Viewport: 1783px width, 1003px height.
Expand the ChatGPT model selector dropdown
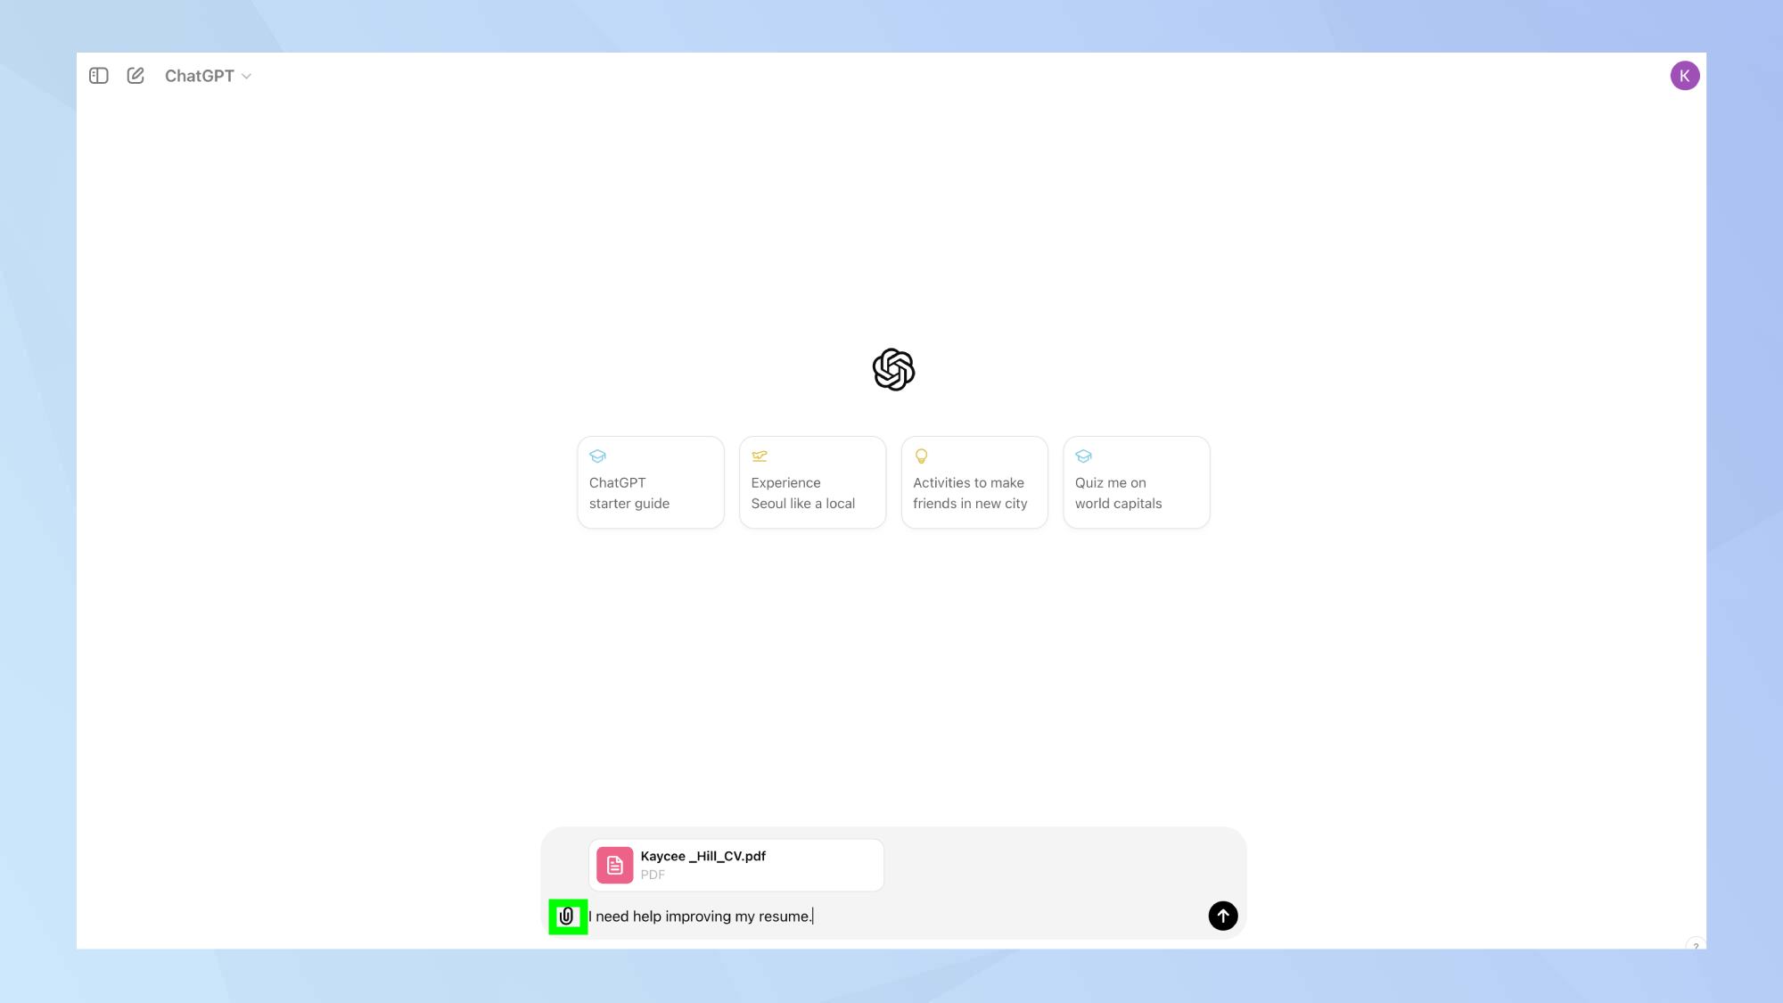click(x=209, y=76)
